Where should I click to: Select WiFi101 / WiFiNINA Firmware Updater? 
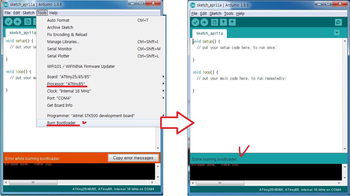101,67
